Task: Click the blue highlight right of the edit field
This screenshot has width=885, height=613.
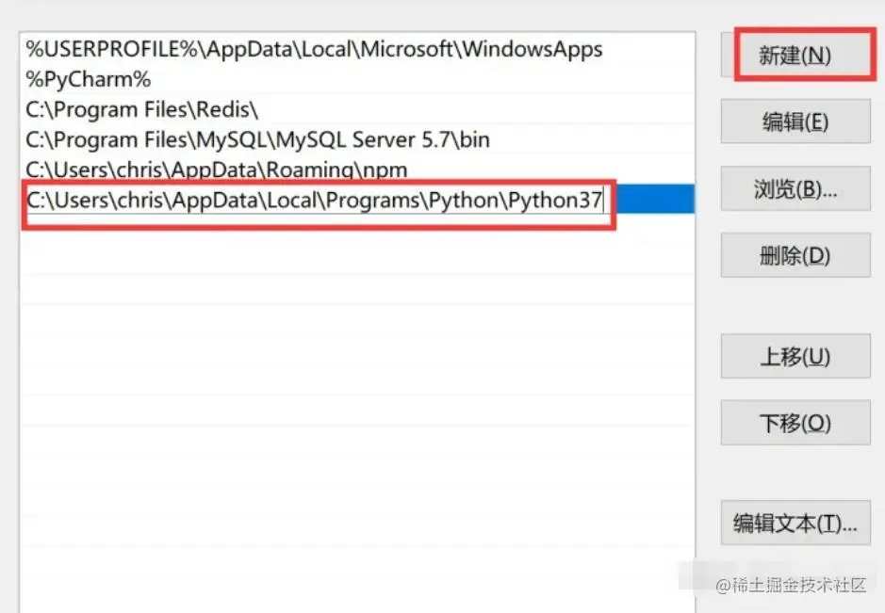Action: [x=655, y=199]
